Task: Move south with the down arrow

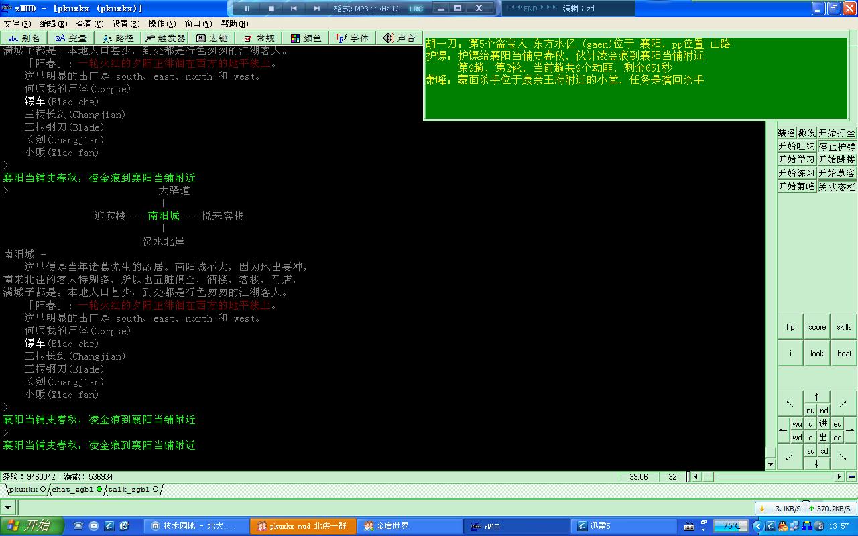Action: [x=817, y=464]
